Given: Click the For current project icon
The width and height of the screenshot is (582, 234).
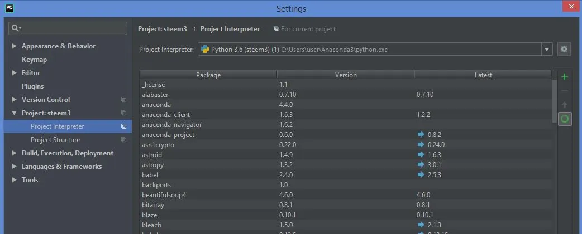Looking at the screenshot, I should pyautogui.click(x=276, y=29).
